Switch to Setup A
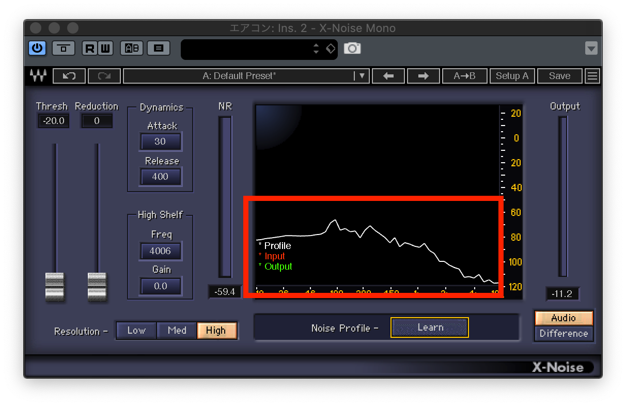The width and height of the screenshot is (626, 406). (x=512, y=76)
